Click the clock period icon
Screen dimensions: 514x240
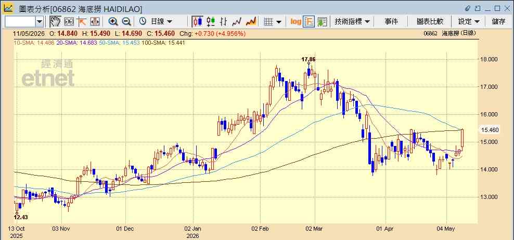click(143, 22)
